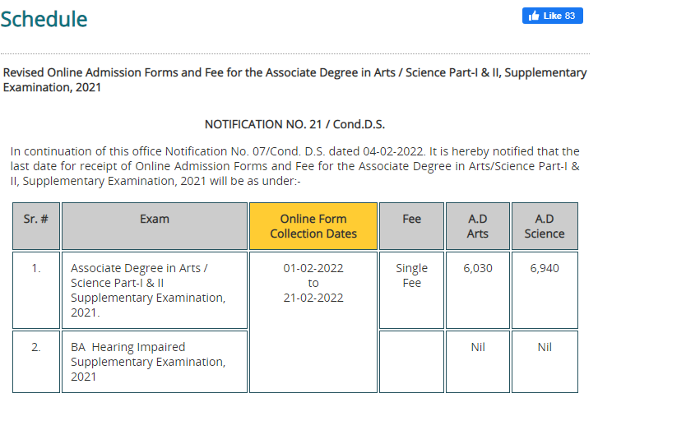Click the 6,030 Arts fee cell

click(x=478, y=290)
